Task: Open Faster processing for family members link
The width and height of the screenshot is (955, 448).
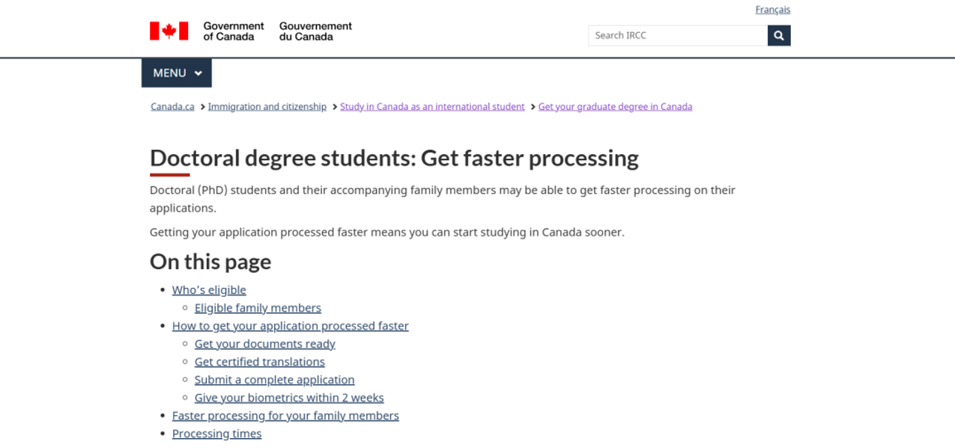Action: (x=285, y=416)
